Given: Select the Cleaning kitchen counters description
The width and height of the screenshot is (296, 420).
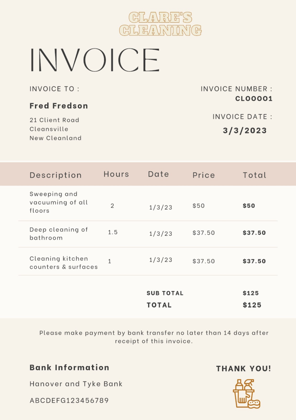Looking at the screenshot, I should (63, 262).
